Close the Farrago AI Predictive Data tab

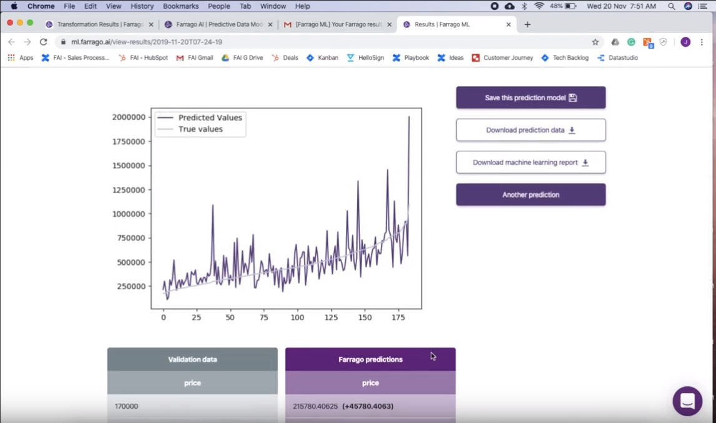[x=270, y=25]
